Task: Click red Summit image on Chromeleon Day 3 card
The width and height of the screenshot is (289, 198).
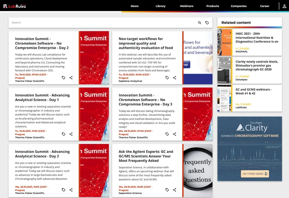Action: (x=198, y=114)
